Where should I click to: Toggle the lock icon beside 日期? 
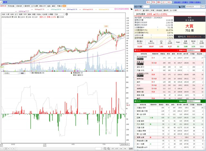(180, 7)
